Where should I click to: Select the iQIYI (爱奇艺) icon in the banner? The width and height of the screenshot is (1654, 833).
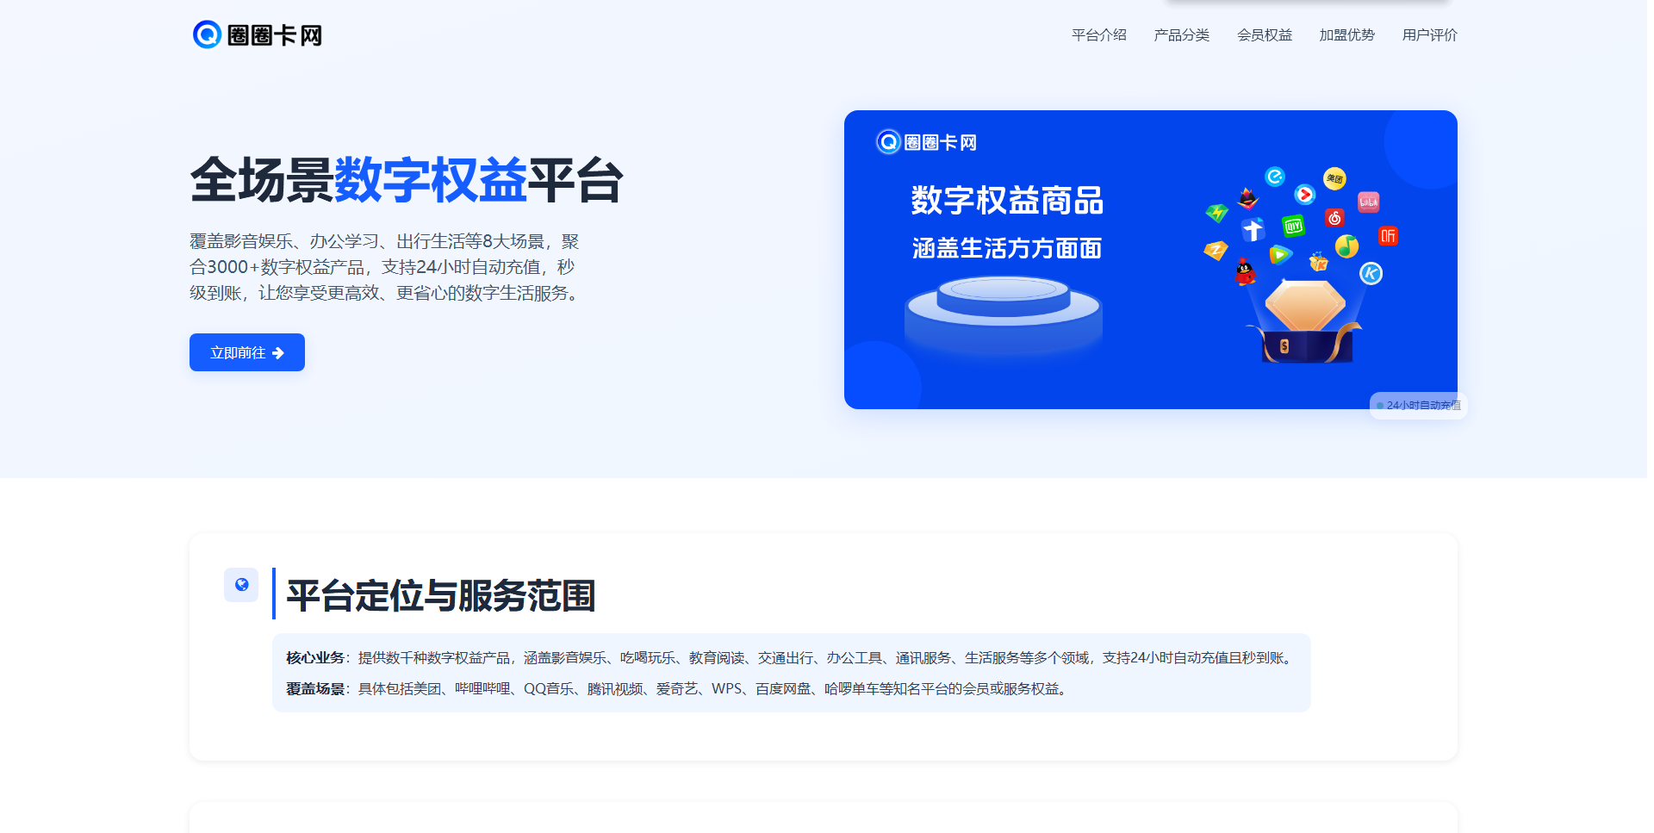(x=1293, y=226)
